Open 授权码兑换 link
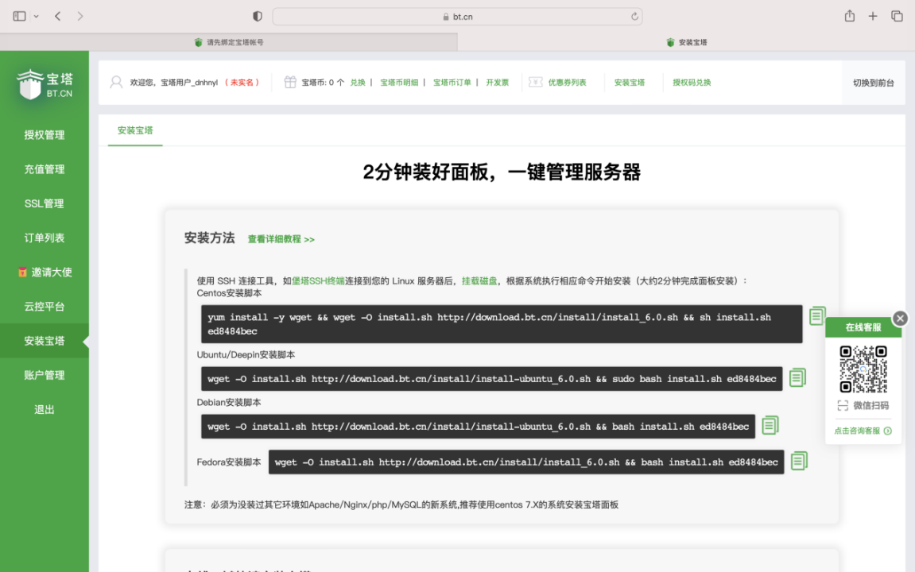 (x=692, y=82)
